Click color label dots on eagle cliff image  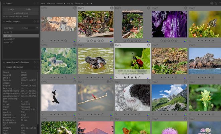pyautogui.click(x=74, y=41)
